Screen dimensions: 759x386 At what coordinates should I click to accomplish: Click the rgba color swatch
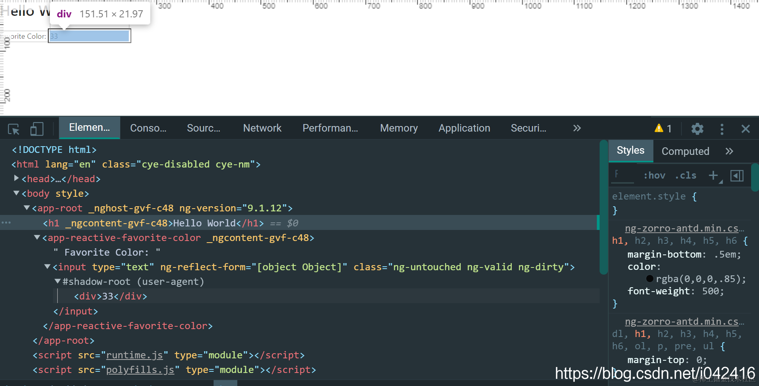(x=649, y=279)
